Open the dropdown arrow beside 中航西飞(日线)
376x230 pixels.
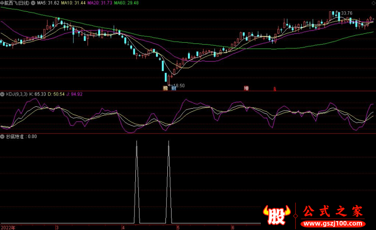tap(33, 3)
